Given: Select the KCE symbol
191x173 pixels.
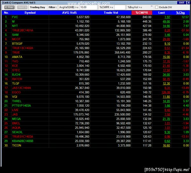Looking at the screenshot, I should [15, 66].
